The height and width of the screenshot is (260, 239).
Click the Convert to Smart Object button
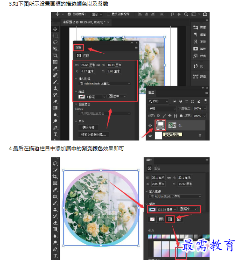click(93, 134)
